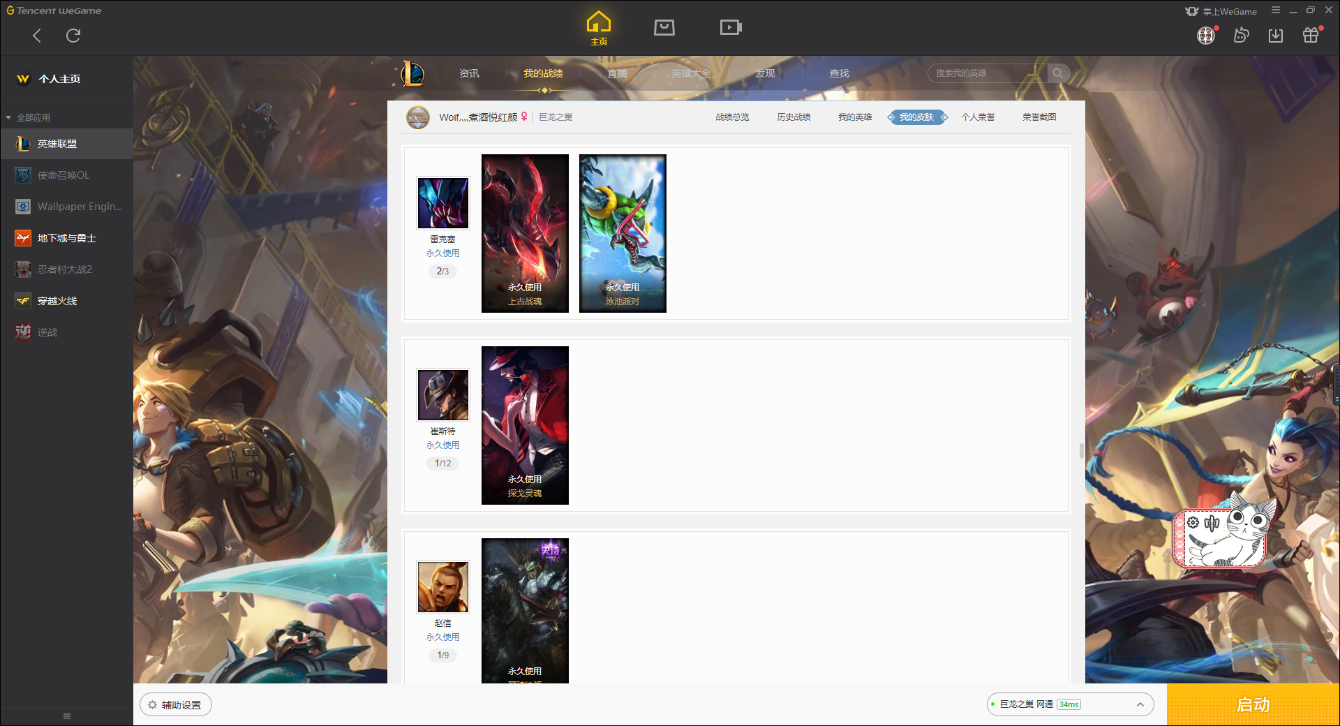Open the video live icon in top bar
Screen dimensions: 1340x726
click(x=731, y=27)
